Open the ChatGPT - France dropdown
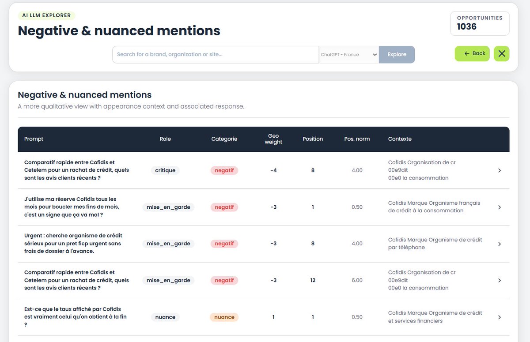This screenshot has height=342, width=530. click(349, 54)
